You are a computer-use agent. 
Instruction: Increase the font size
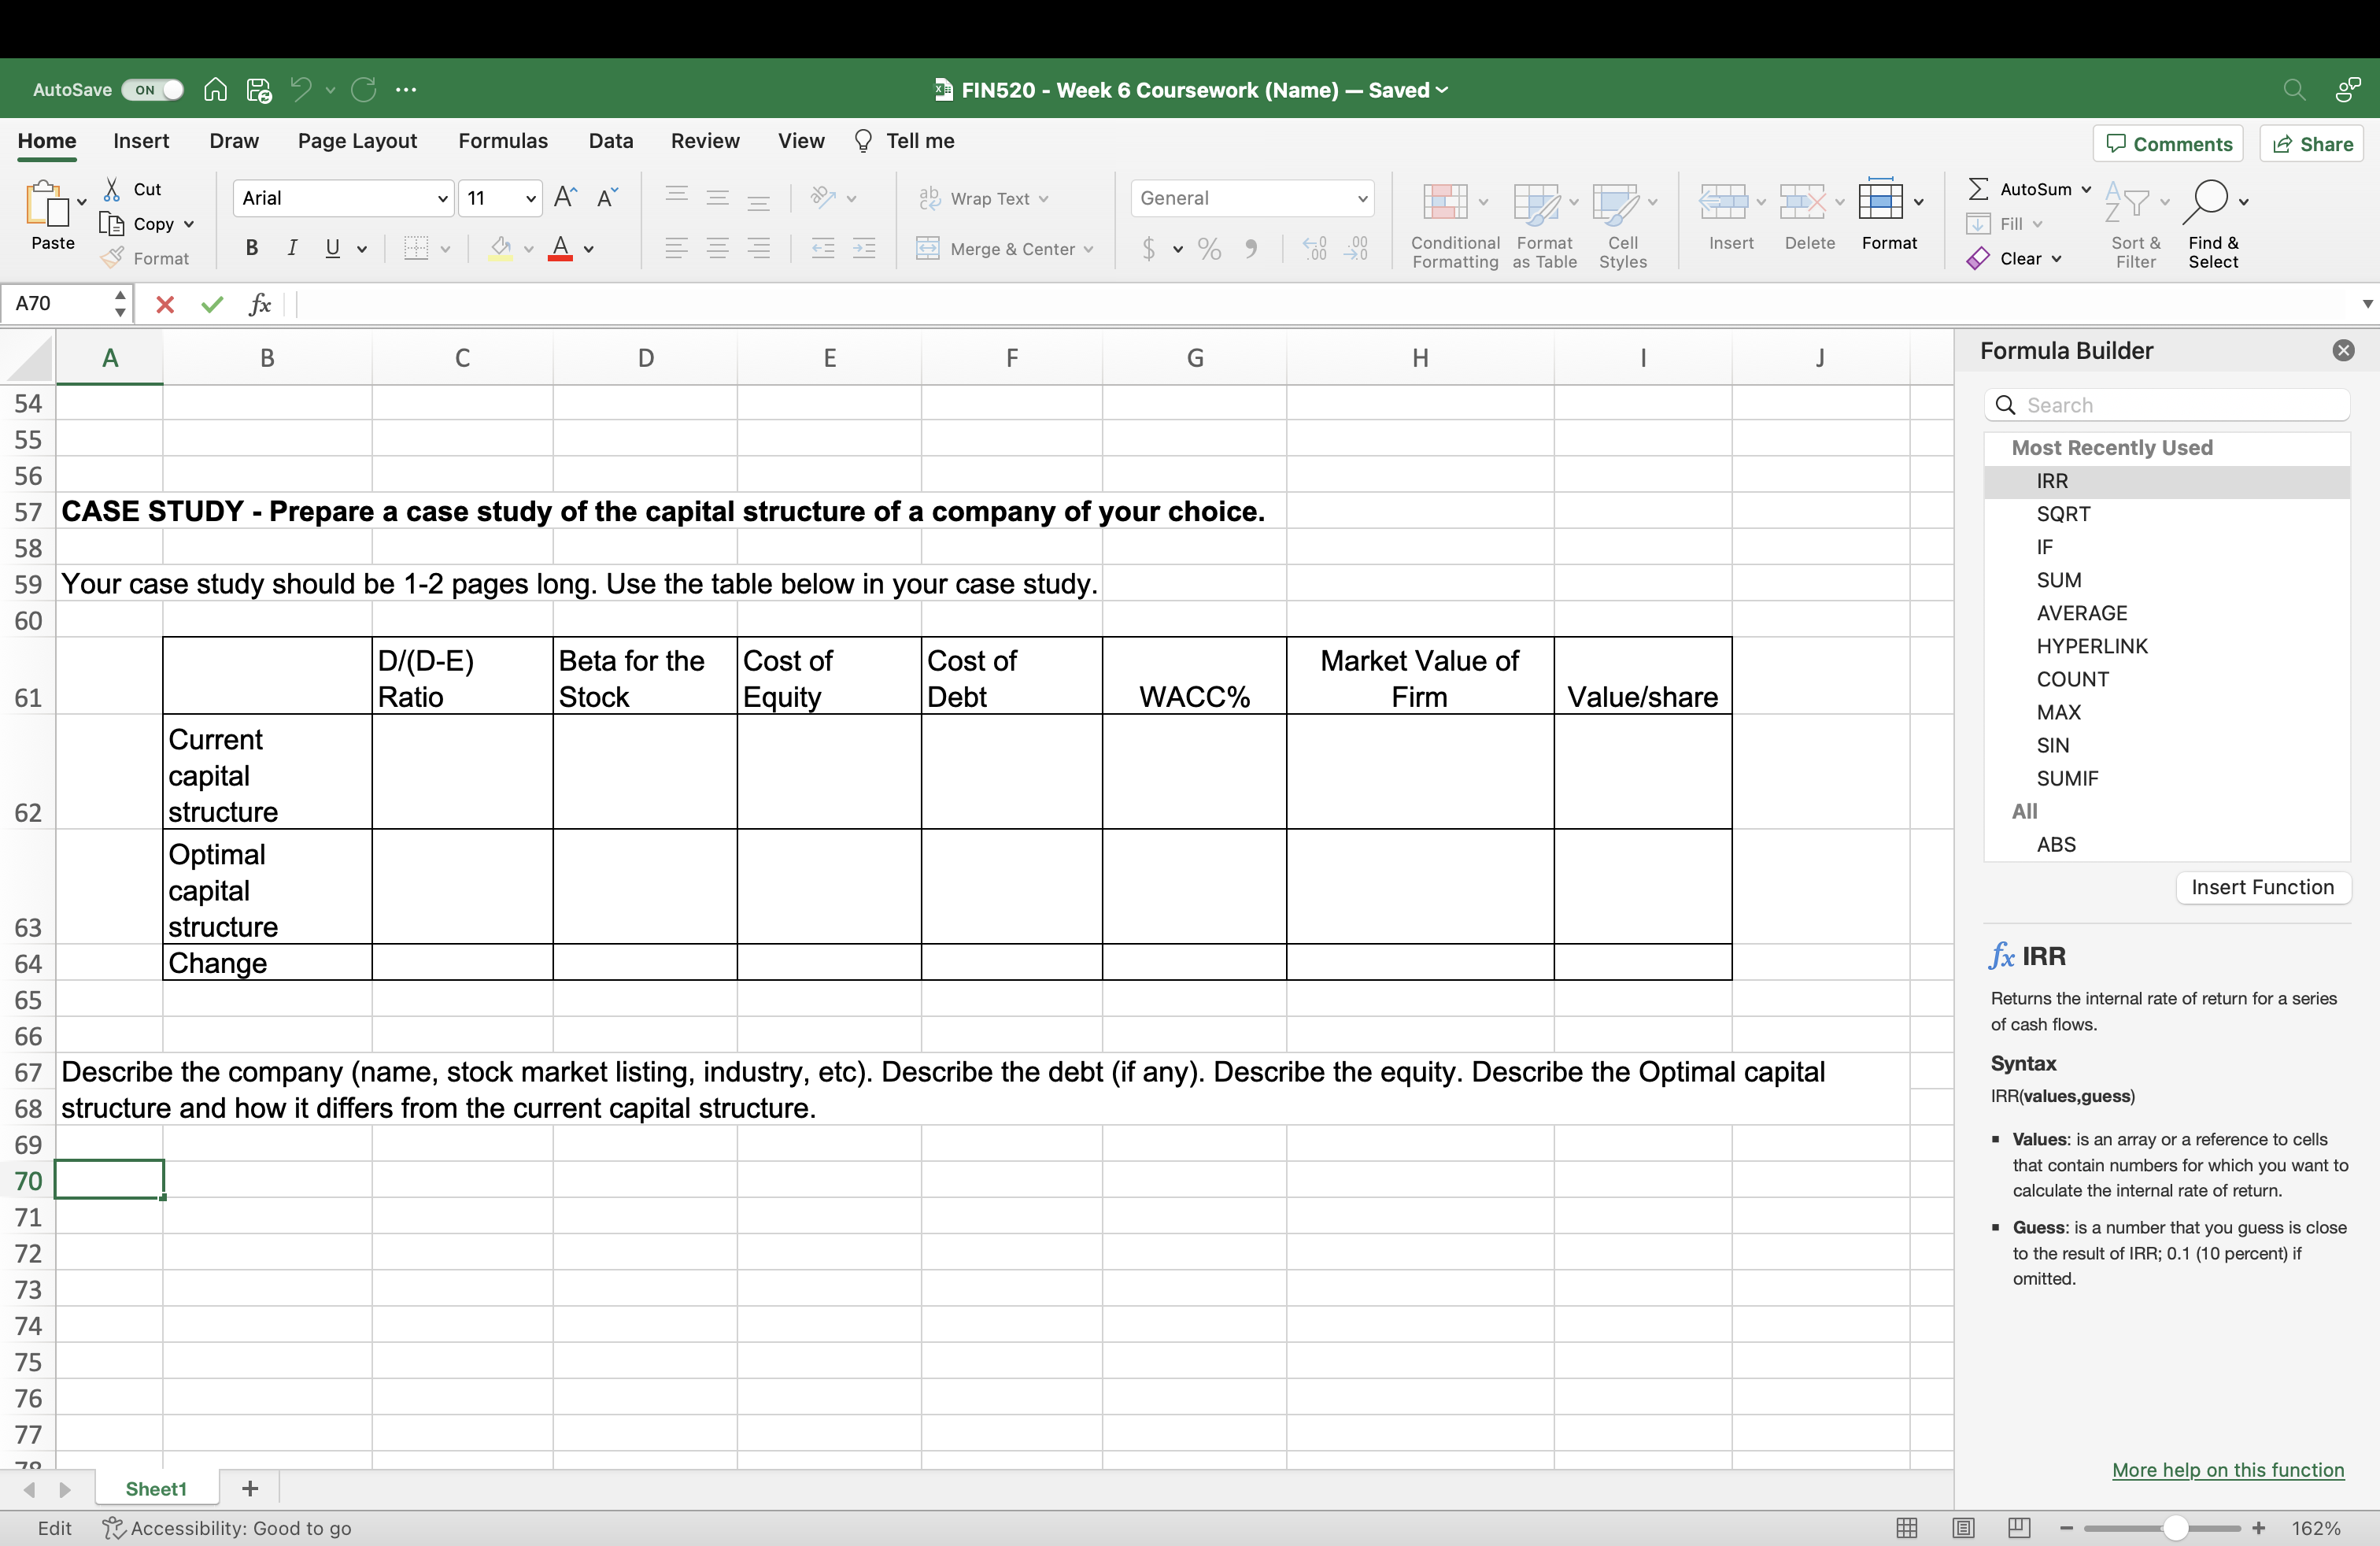(566, 198)
